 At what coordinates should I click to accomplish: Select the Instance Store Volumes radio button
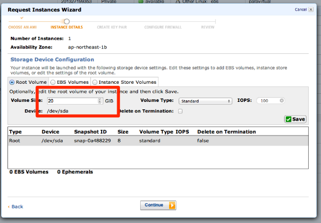pos(95,82)
